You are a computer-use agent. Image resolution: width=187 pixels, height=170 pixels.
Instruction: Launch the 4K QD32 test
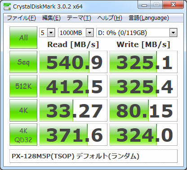click(23, 135)
